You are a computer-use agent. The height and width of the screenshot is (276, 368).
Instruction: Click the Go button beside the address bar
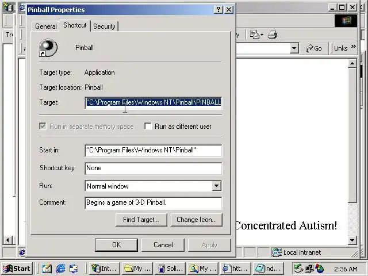pyautogui.click(x=314, y=48)
